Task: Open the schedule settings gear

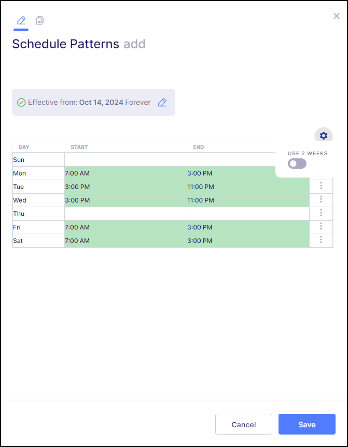Action: pos(323,136)
